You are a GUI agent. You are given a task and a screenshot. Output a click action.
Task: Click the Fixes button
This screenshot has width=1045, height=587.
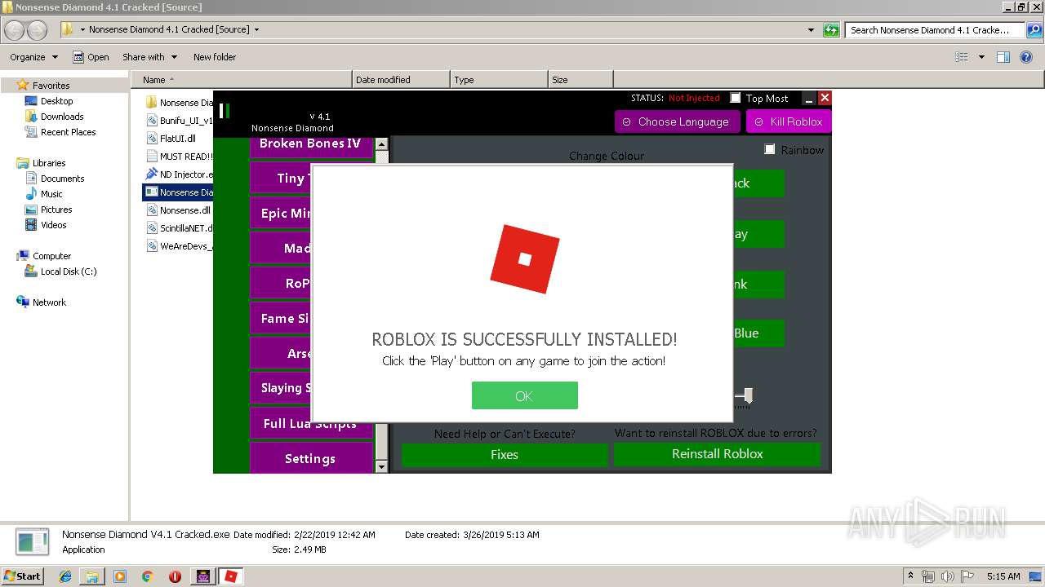click(x=505, y=454)
